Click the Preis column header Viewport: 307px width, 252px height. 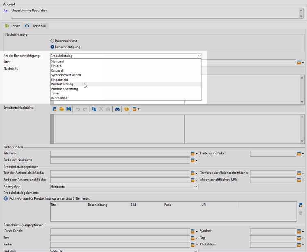(167, 205)
